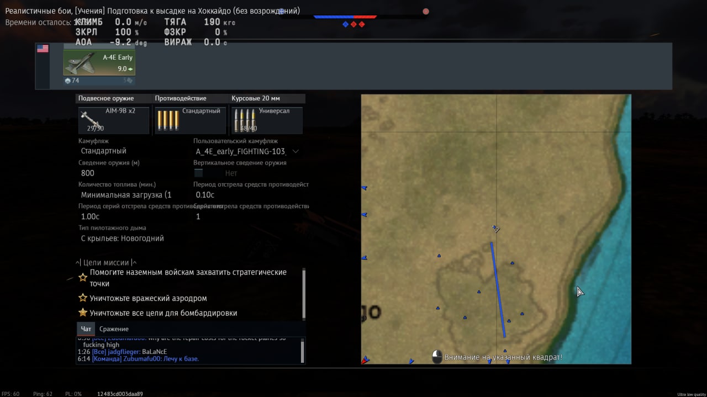Click star beside Помогите наземным войскам objective
Screen dimensions: 707x397
(83, 277)
